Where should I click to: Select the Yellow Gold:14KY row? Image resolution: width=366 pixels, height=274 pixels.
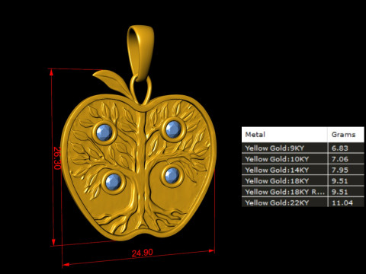(x=303, y=170)
